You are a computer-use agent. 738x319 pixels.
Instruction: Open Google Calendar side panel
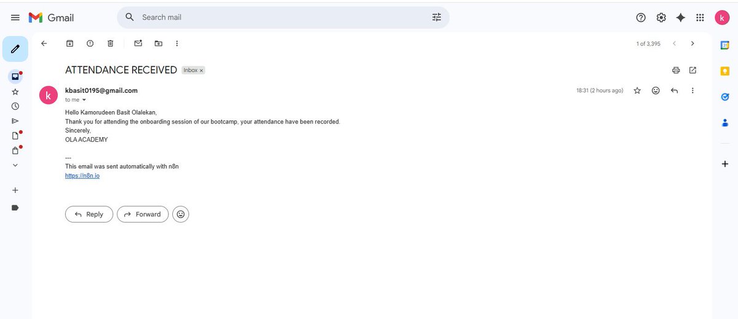click(725, 45)
